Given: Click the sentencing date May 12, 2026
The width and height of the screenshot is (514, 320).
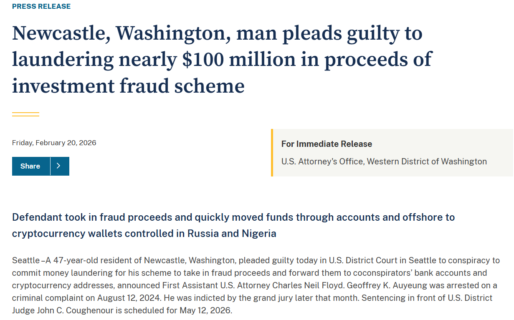Looking at the screenshot, I should [205, 311].
